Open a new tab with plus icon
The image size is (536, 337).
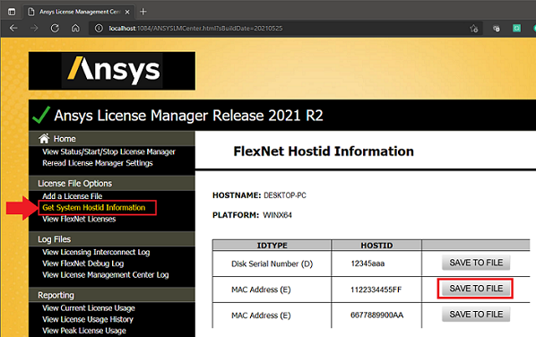point(143,12)
